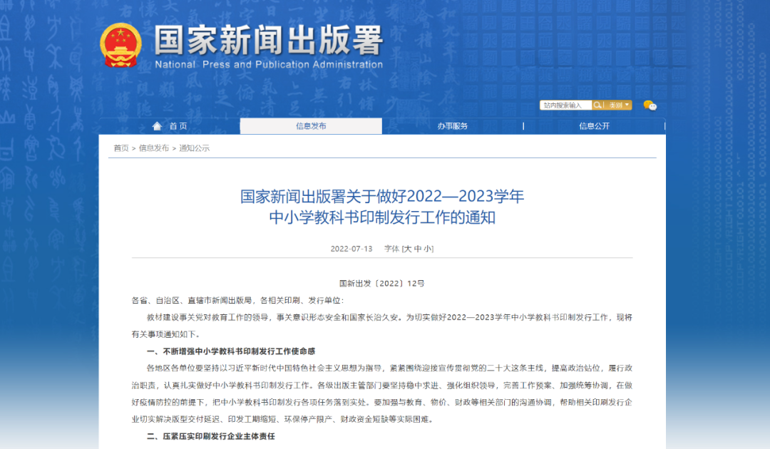Open the 类别 category dropdown
The image size is (770, 449).
[615, 105]
